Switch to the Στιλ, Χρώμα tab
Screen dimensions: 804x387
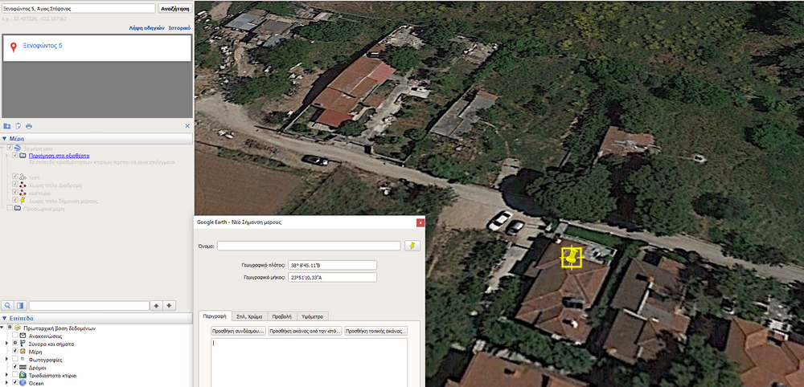(x=248, y=316)
